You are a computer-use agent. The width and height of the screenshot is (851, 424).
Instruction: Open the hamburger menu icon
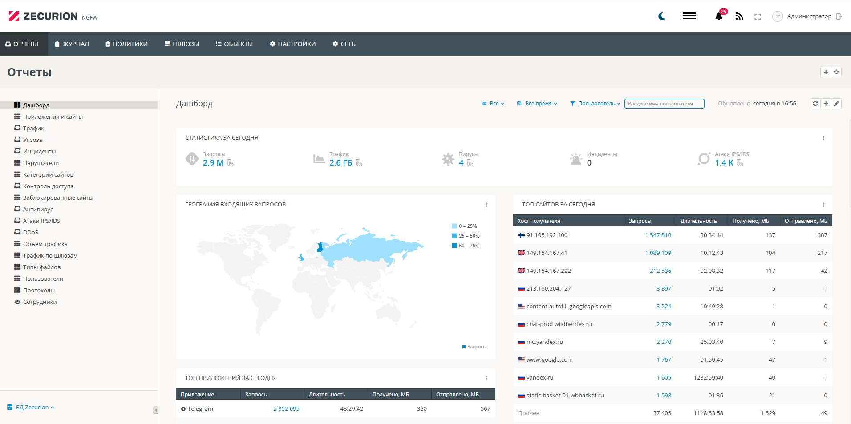[689, 16]
